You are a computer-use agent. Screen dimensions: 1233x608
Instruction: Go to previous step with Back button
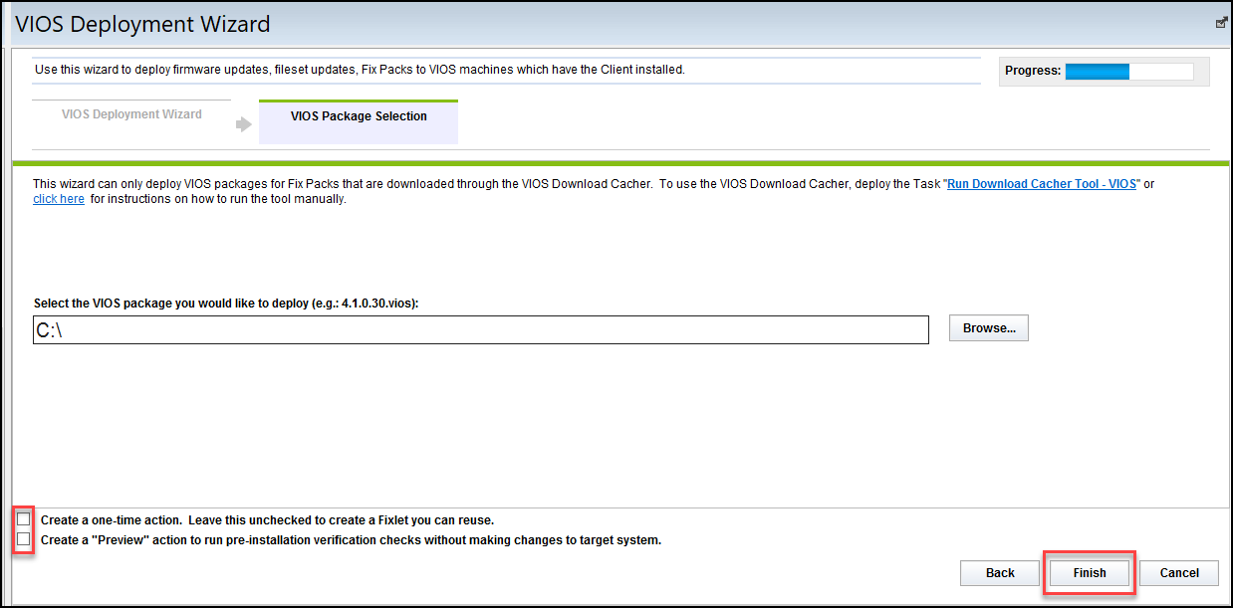1000,573
